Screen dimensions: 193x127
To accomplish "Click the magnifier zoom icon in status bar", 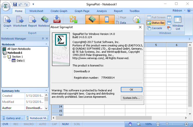I will [x=139, y=124].
